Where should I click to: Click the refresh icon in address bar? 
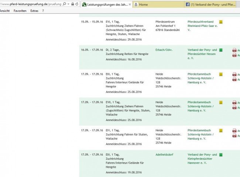[x=77, y=4]
